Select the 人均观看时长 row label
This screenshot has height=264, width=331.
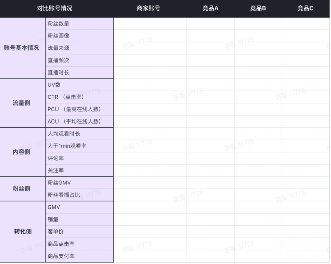[79, 134]
